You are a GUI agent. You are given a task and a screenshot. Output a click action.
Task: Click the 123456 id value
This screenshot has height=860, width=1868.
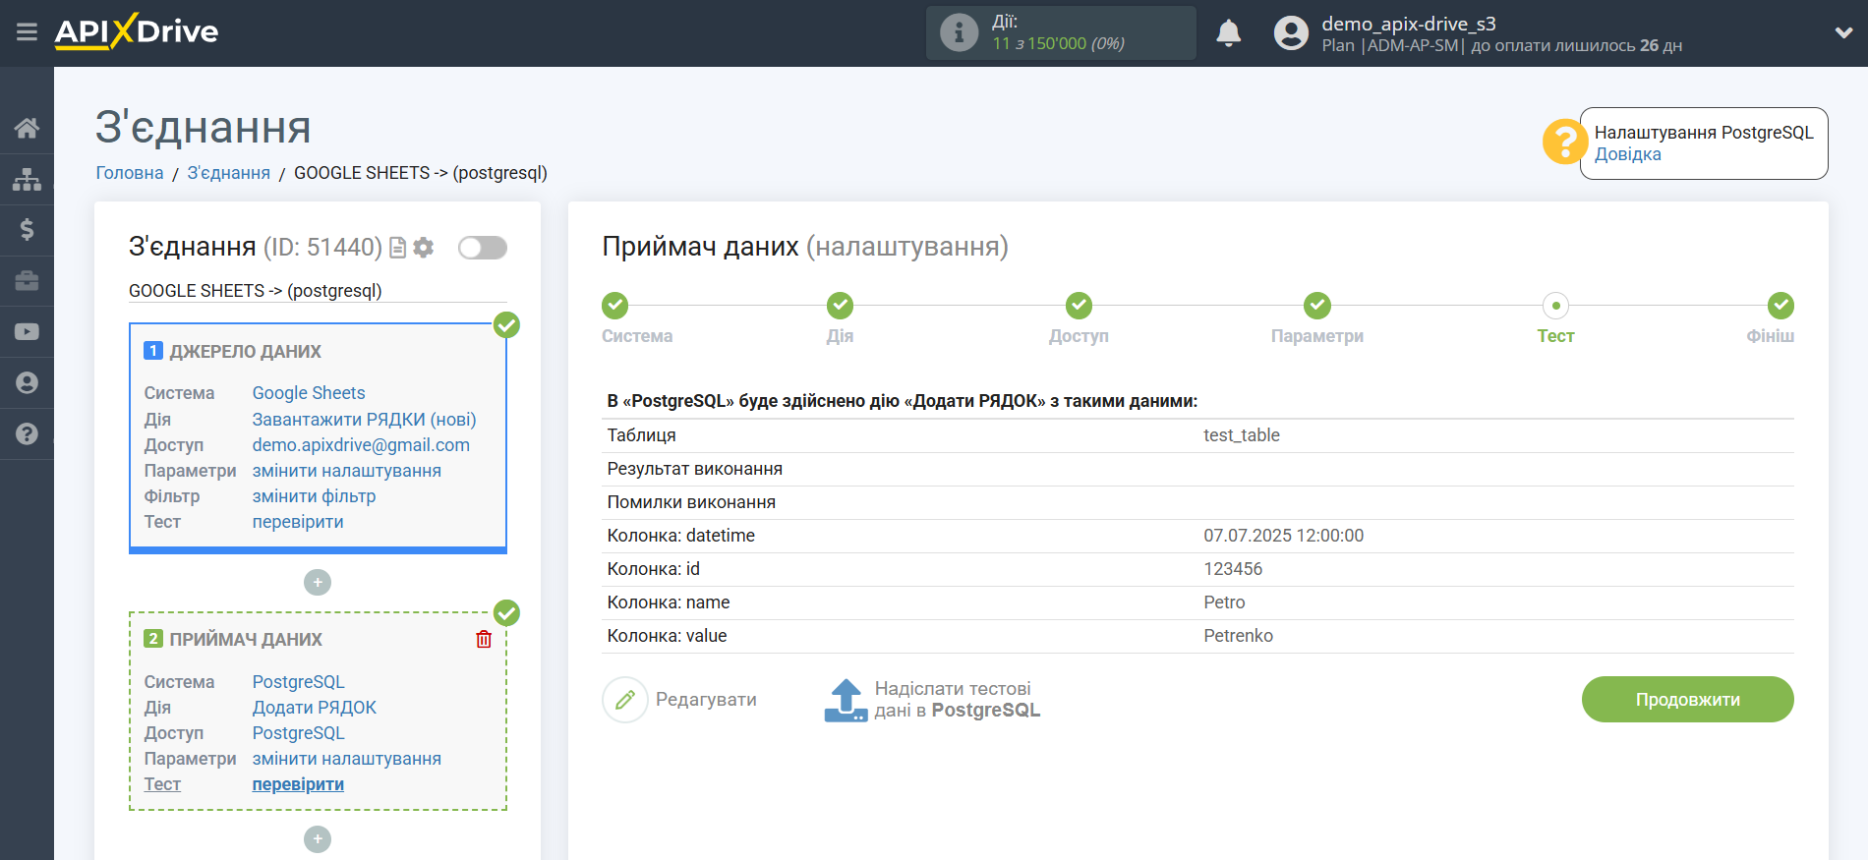click(1233, 569)
